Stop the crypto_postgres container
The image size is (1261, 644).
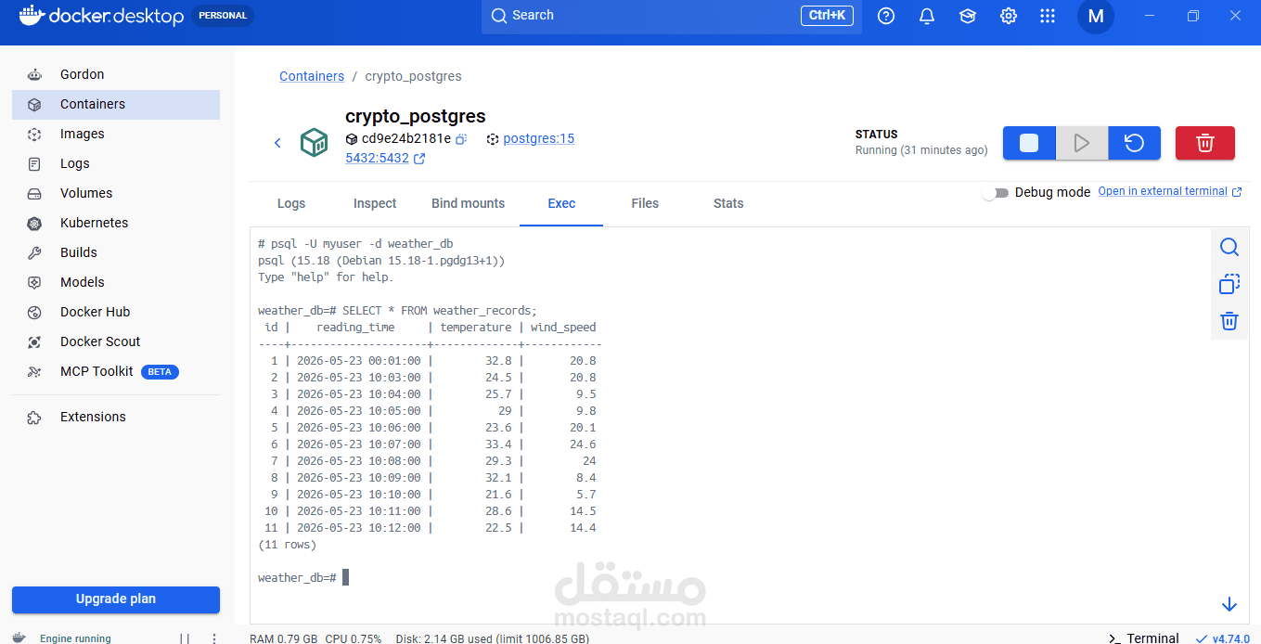click(x=1029, y=143)
